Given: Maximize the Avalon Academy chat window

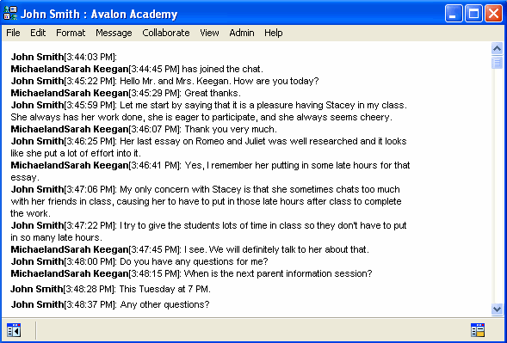Looking at the screenshot, I should pyautogui.click(x=473, y=14).
